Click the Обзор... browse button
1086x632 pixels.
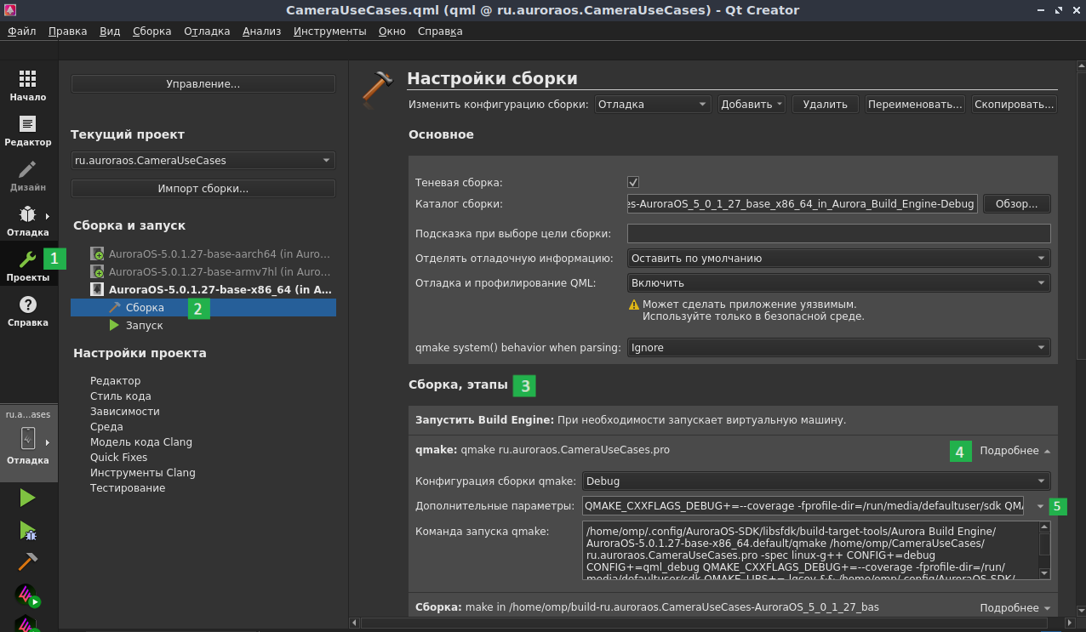(1016, 204)
